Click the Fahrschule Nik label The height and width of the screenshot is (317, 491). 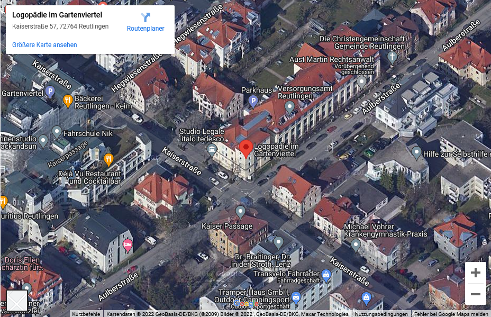pos(88,133)
